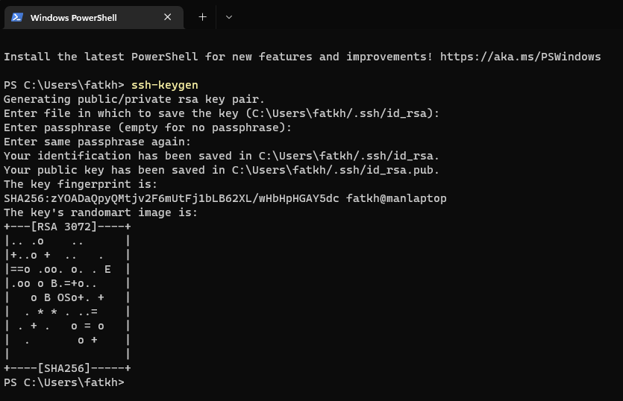Click the SHA256 key fingerprint string
This screenshot has height=401, width=623.
click(x=172, y=198)
